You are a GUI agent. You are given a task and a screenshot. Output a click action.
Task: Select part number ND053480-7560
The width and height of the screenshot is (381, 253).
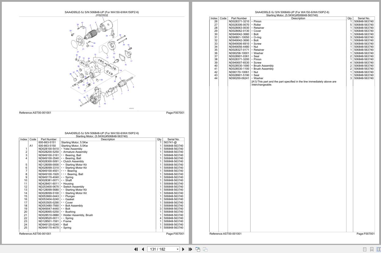click(49, 206)
